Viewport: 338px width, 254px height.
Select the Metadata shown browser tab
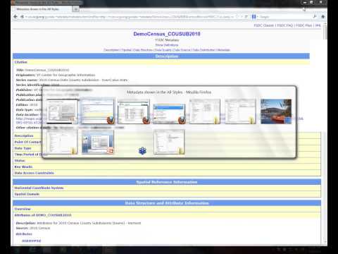tap(42, 9)
